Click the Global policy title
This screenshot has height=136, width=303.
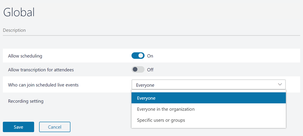[19, 12]
